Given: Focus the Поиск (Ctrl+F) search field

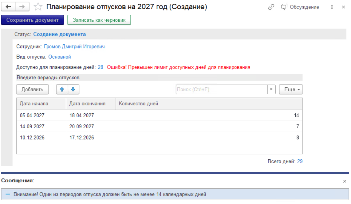Looking at the screenshot, I should (x=222, y=89).
